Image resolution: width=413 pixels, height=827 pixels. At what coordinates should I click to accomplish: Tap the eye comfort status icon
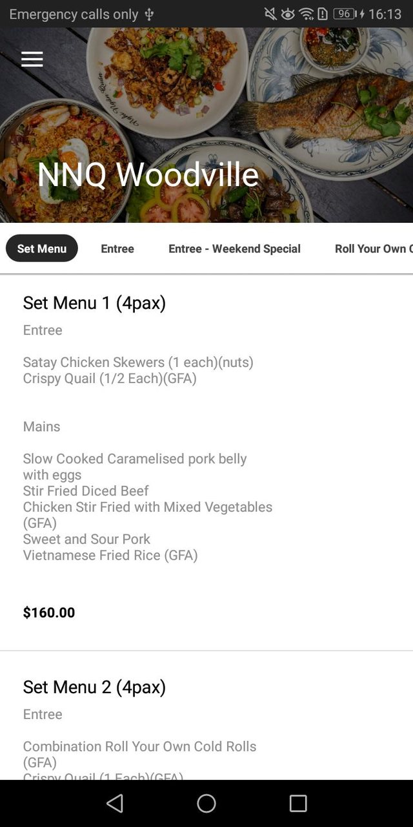288,14
